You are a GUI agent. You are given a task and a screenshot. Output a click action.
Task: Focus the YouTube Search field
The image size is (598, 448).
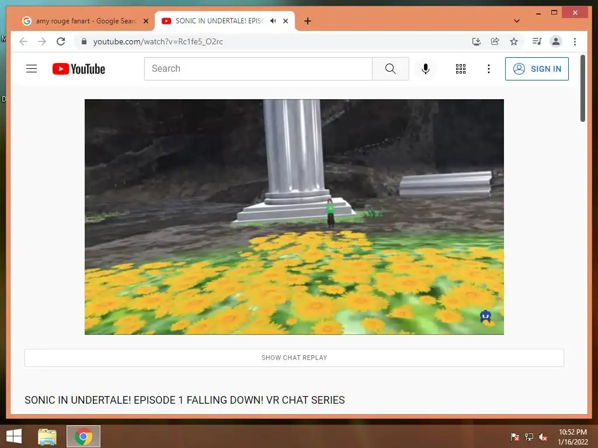pyautogui.click(x=258, y=69)
